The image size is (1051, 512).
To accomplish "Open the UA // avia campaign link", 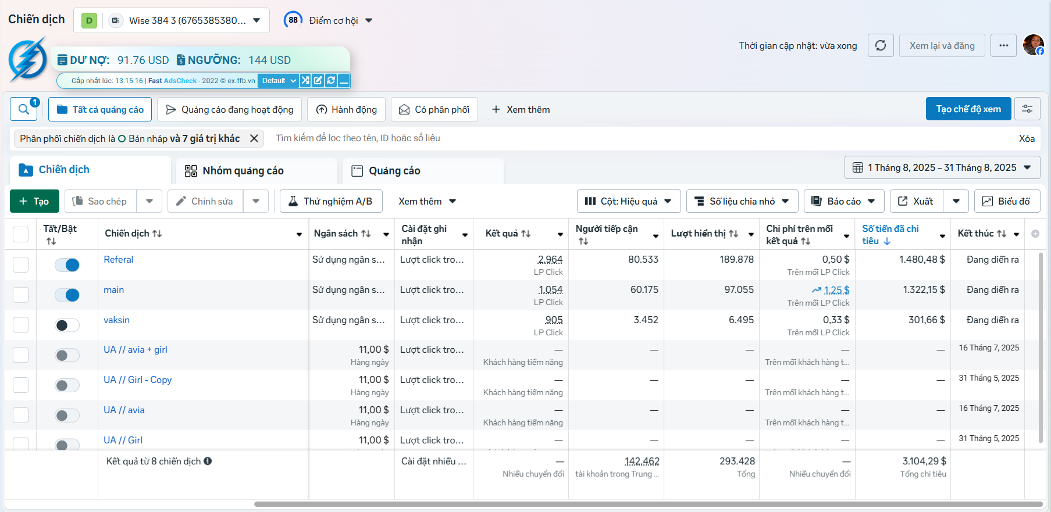I will click(x=124, y=410).
